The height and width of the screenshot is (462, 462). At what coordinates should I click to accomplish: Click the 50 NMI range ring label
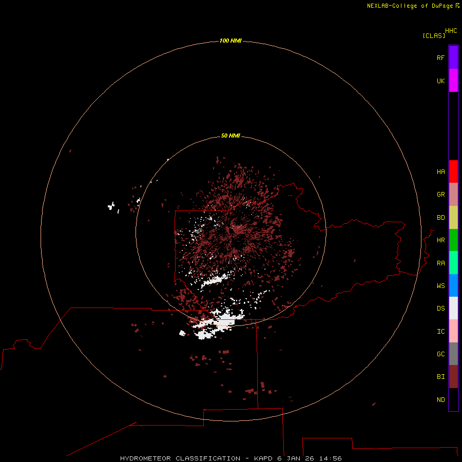[x=230, y=136]
